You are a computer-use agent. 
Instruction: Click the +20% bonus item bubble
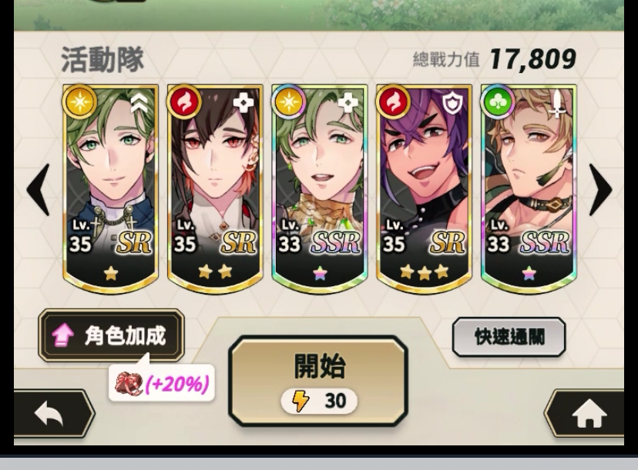pyautogui.click(x=162, y=382)
